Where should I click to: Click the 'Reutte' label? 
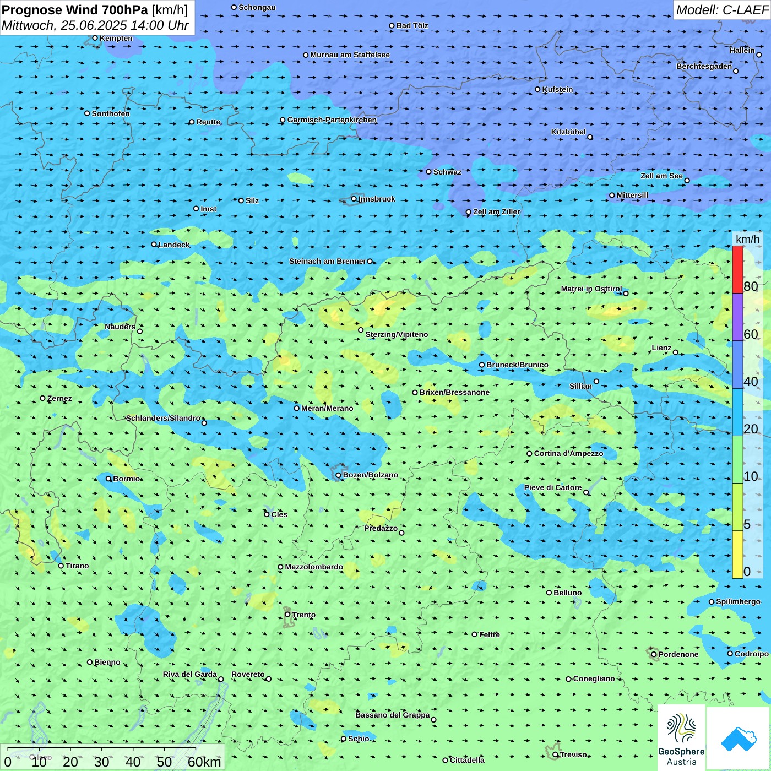coord(208,122)
